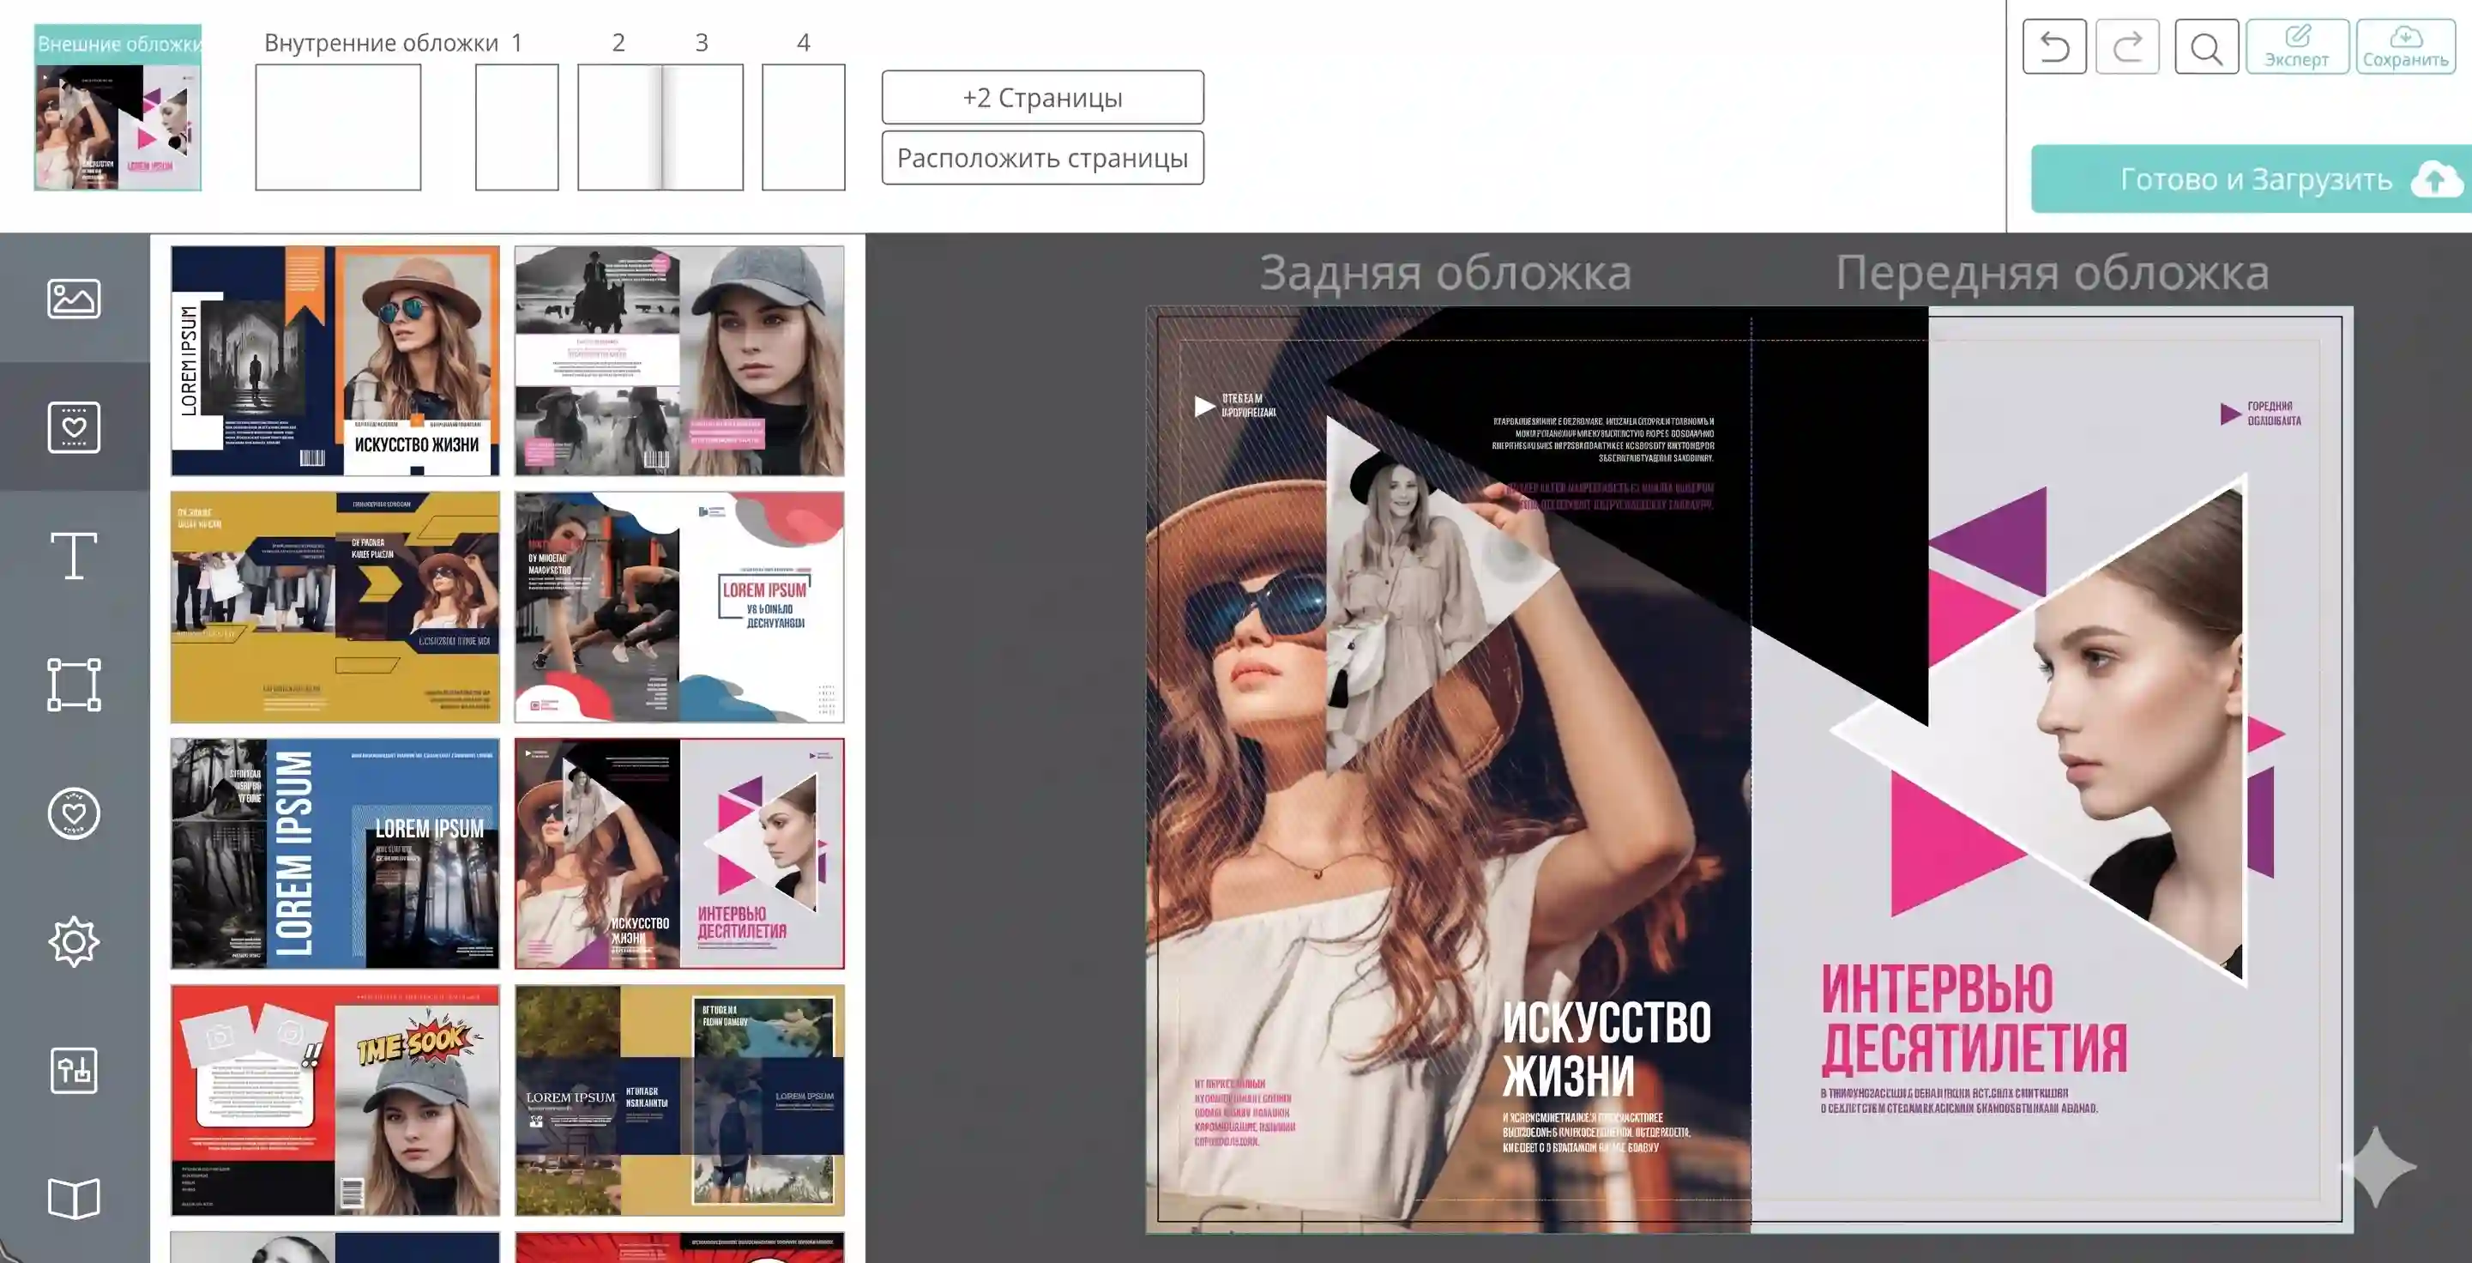Click the magnifier zoom icon
Viewport: 2472px width, 1263px height.
(x=2206, y=46)
